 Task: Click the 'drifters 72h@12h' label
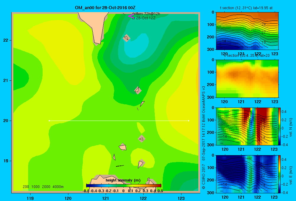[x=146, y=14]
